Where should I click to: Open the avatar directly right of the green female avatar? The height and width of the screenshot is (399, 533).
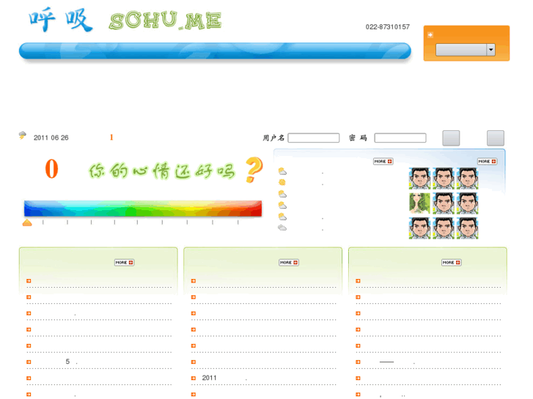tap(444, 203)
